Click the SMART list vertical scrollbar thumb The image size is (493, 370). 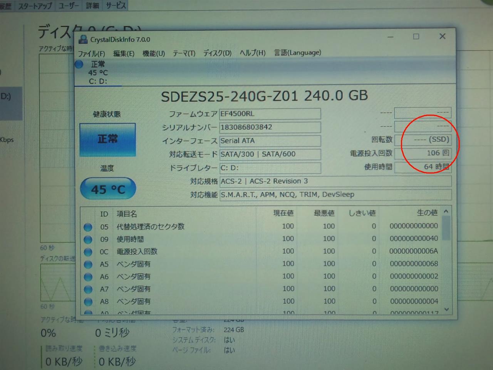tap(446, 228)
